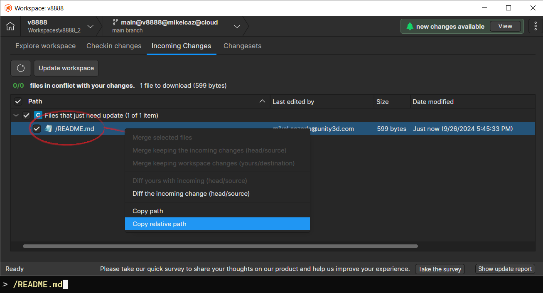543x293 pixels.
Task: Open the three-dot overflow menu top right
Action: [x=536, y=26]
